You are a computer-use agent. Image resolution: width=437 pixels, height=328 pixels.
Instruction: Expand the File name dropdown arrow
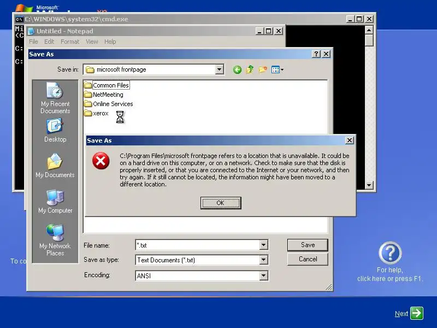(264, 245)
